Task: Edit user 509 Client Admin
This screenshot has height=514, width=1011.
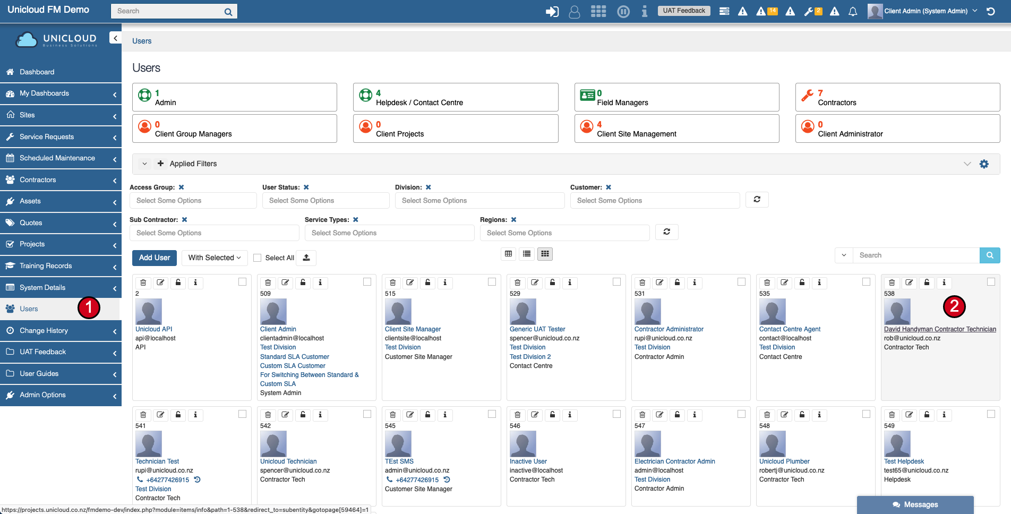Action: pos(286,282)
